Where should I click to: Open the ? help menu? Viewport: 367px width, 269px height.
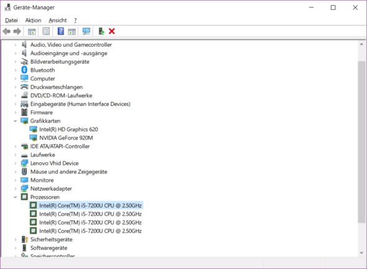click(x=75, y=21)
